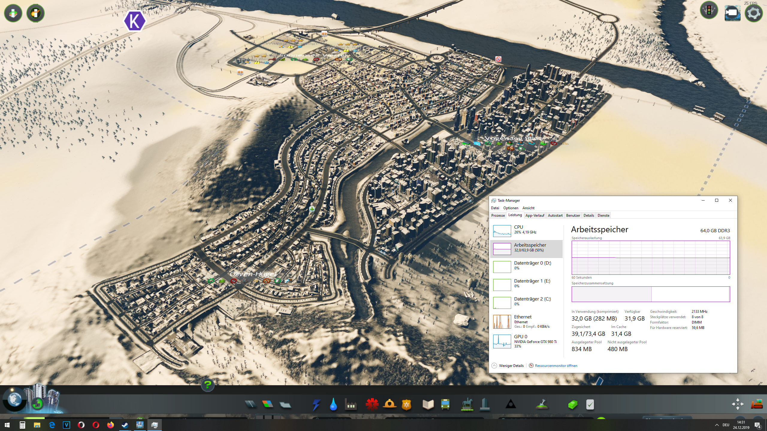Toggle free camera mode
This screenshot has height=431, width=767.
click(x=732, y=13)
